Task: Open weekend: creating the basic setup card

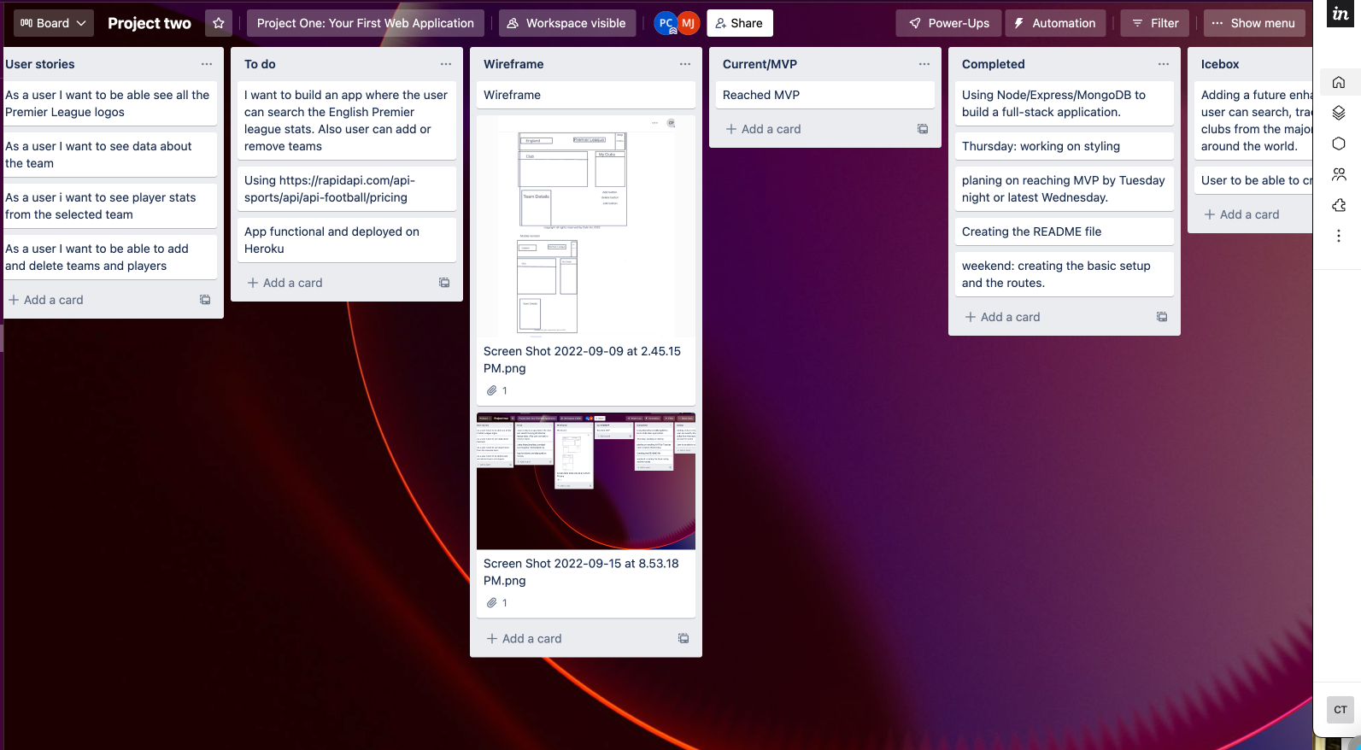Action: [1065, 274]
